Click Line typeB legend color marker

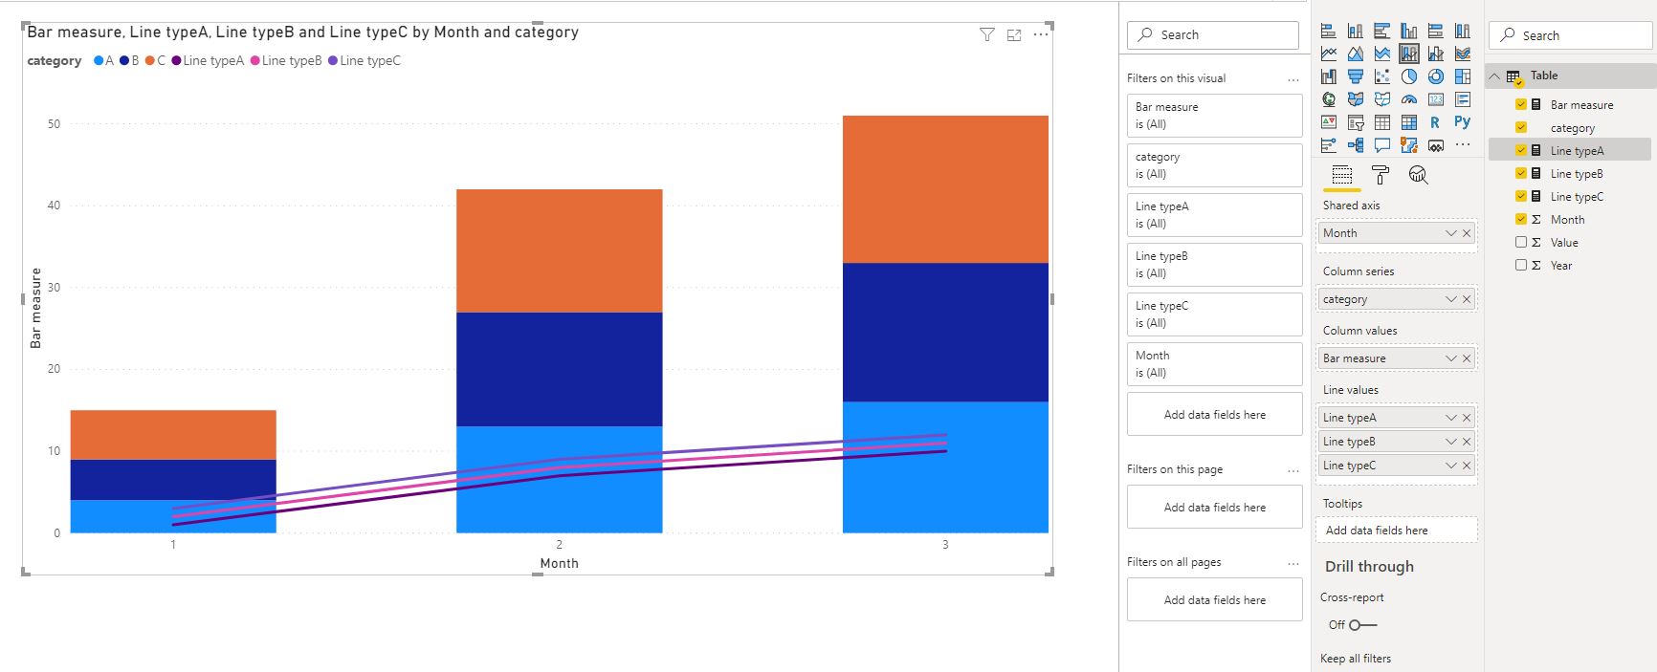click(x=255, y=60)
